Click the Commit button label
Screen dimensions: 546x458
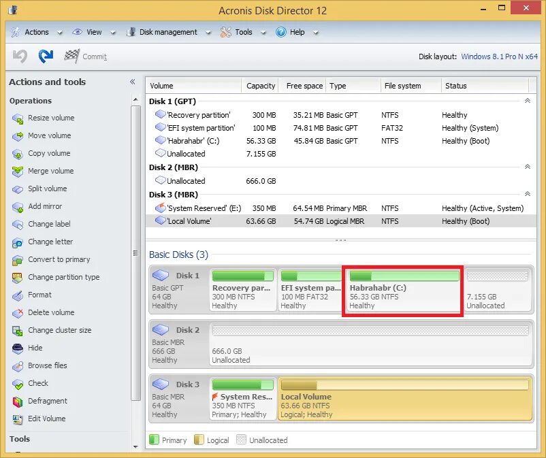click(95, 56)
